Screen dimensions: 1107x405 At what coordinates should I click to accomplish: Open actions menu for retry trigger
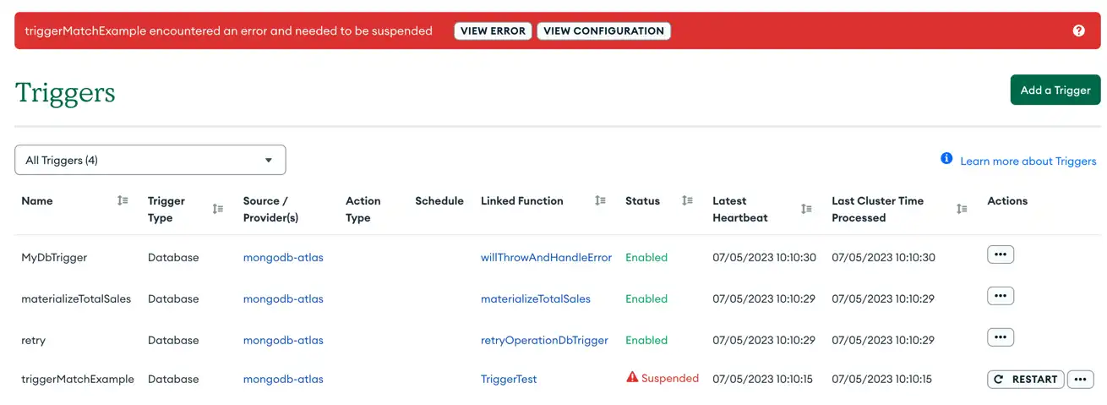pos(1000,337)
